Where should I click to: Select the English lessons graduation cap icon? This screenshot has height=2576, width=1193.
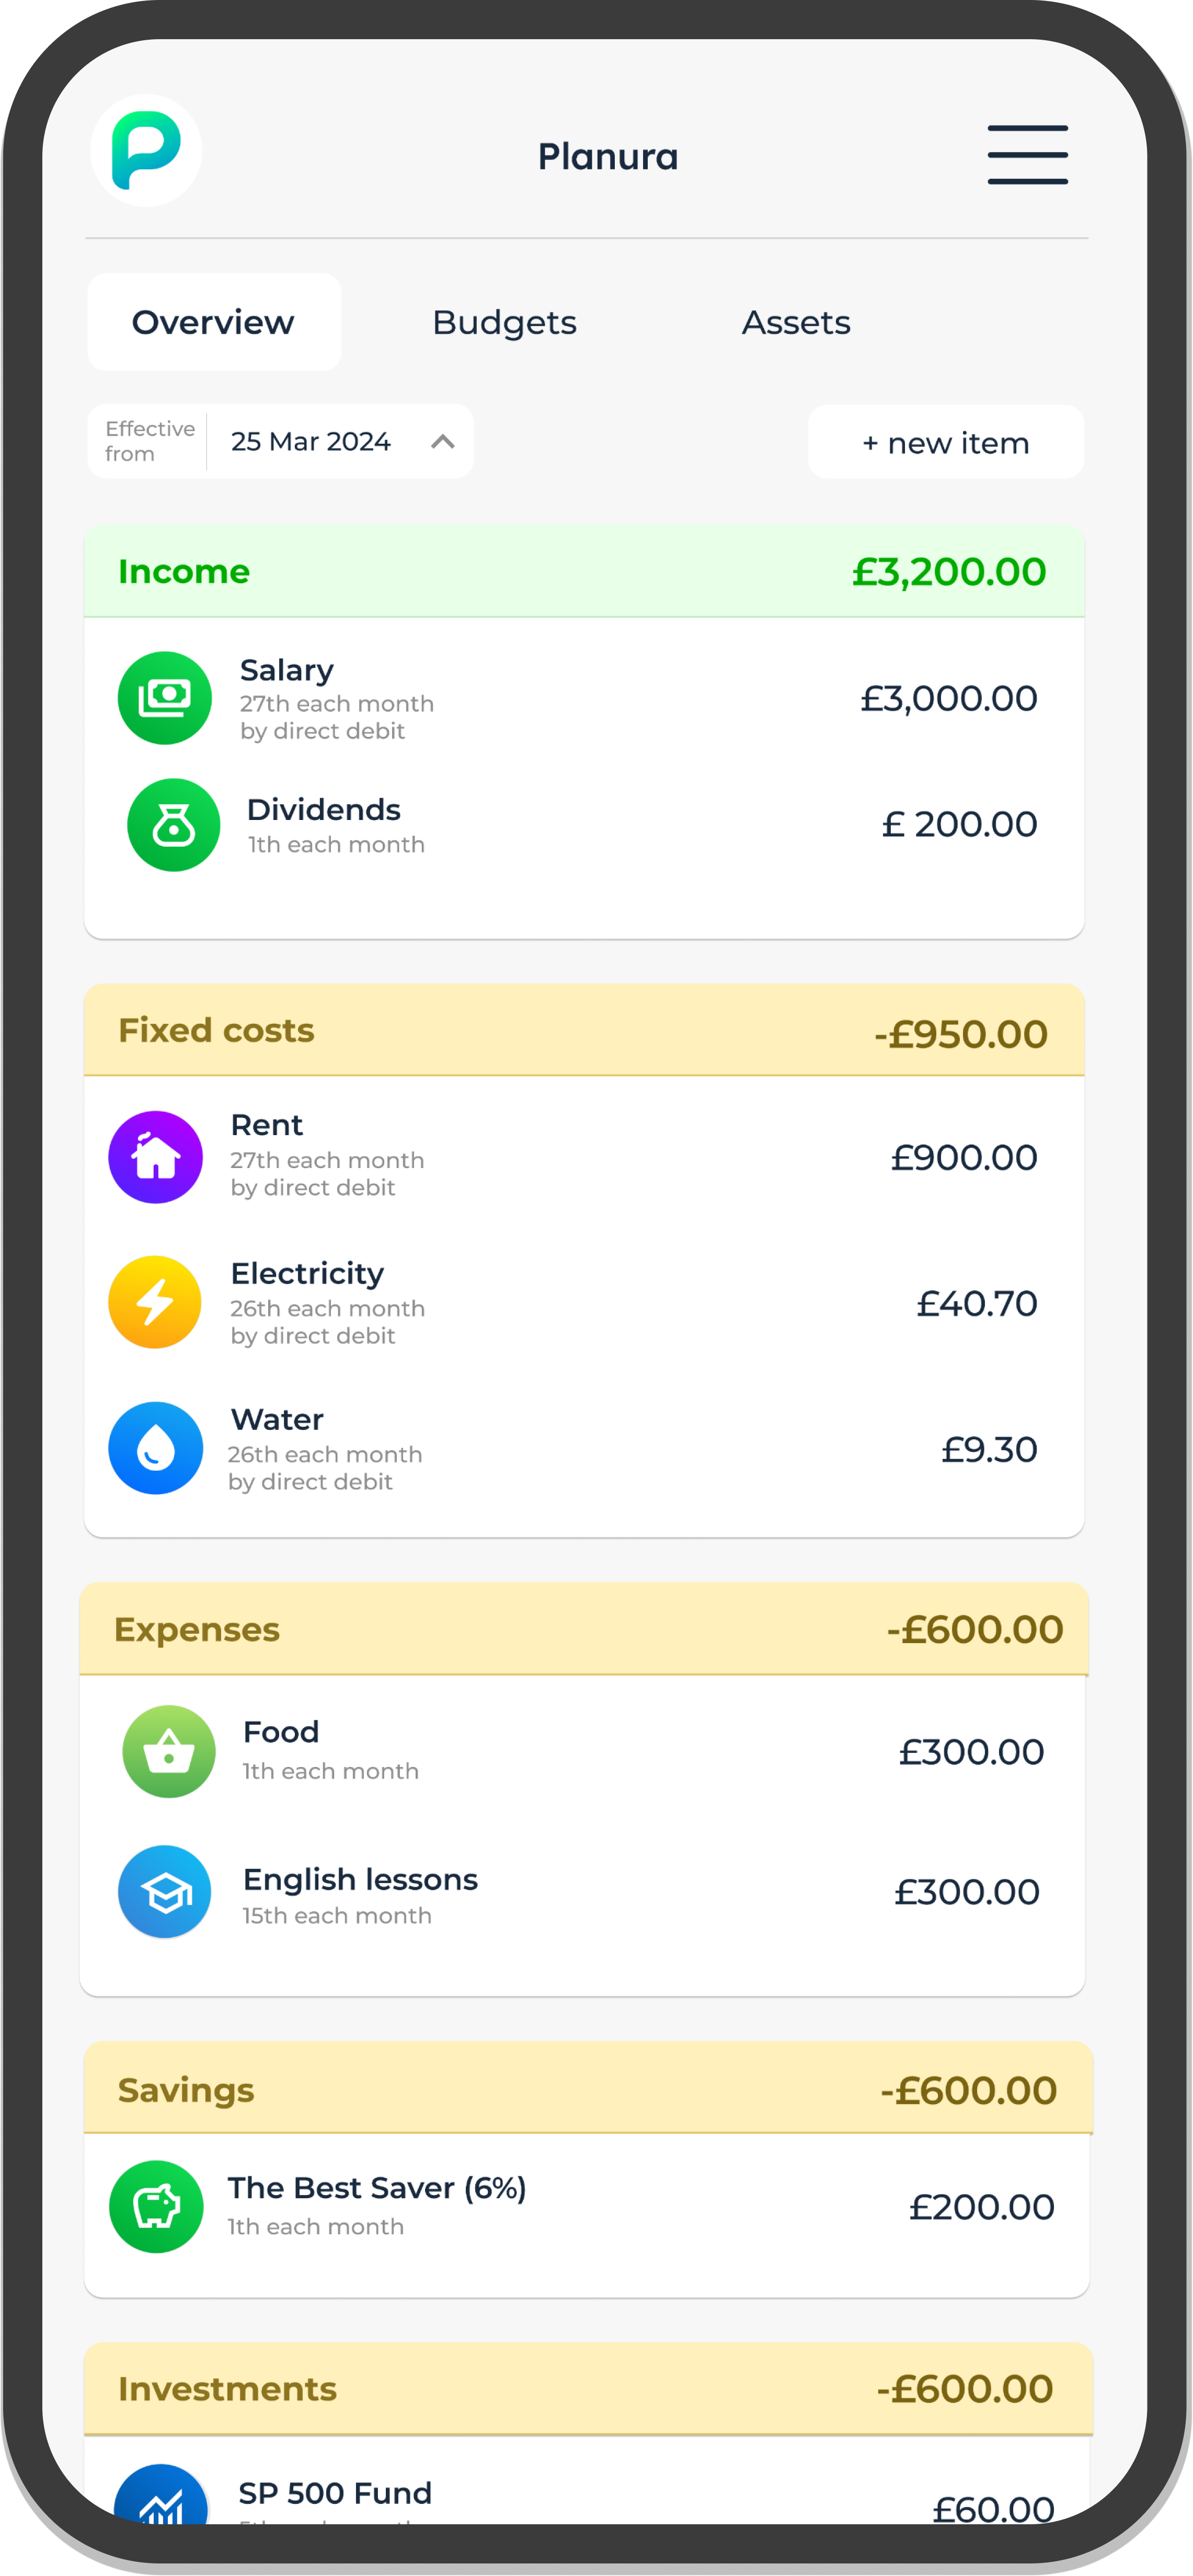(x=164, y=1891)
